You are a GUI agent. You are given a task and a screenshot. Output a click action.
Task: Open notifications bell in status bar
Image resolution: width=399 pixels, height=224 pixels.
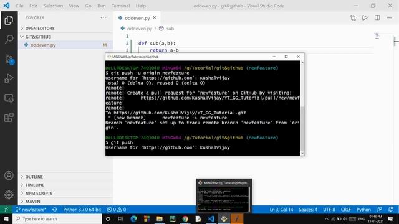[x=391, y=210]
